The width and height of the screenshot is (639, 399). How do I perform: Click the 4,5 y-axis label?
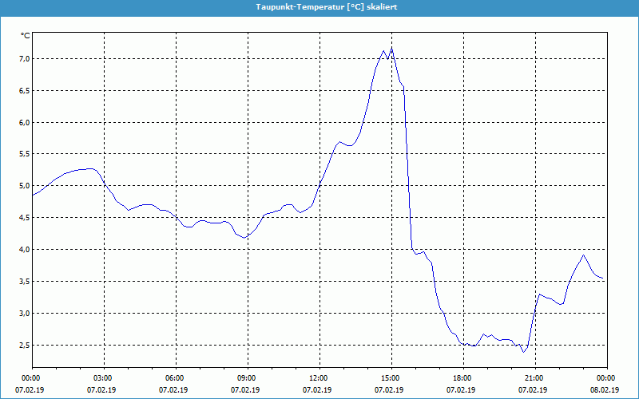23,218
